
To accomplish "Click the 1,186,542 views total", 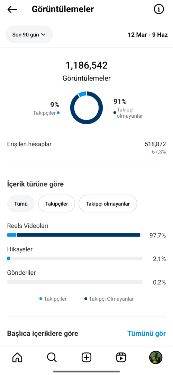I will pos(86,66).
